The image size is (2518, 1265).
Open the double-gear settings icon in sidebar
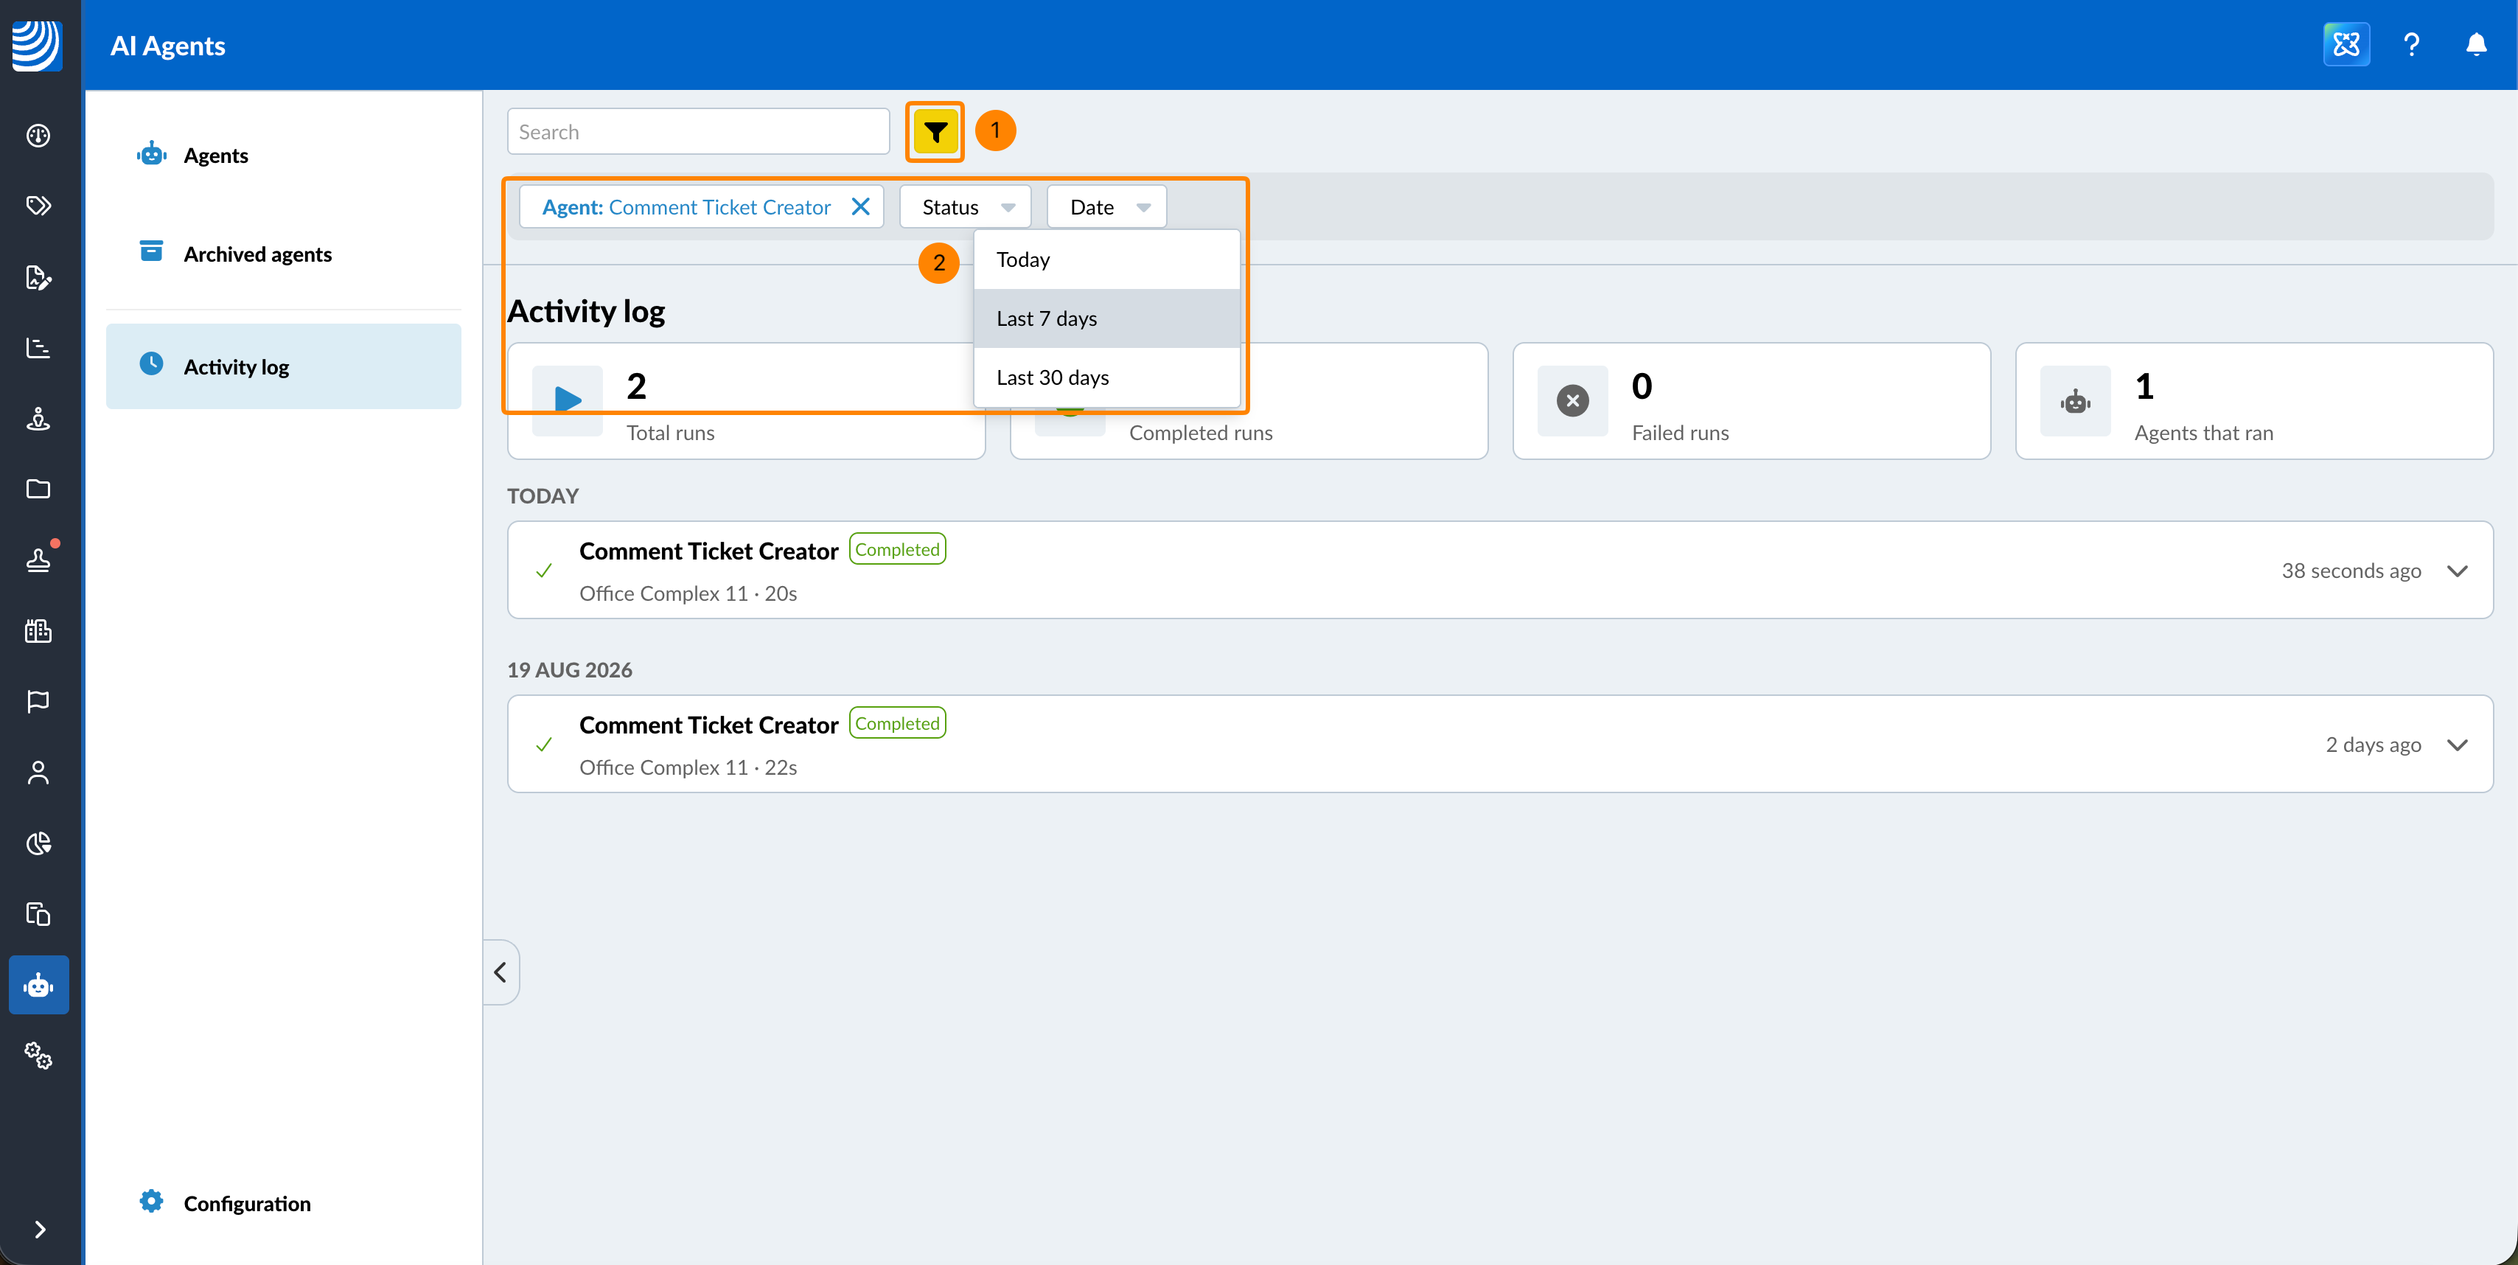[38, 1055]
